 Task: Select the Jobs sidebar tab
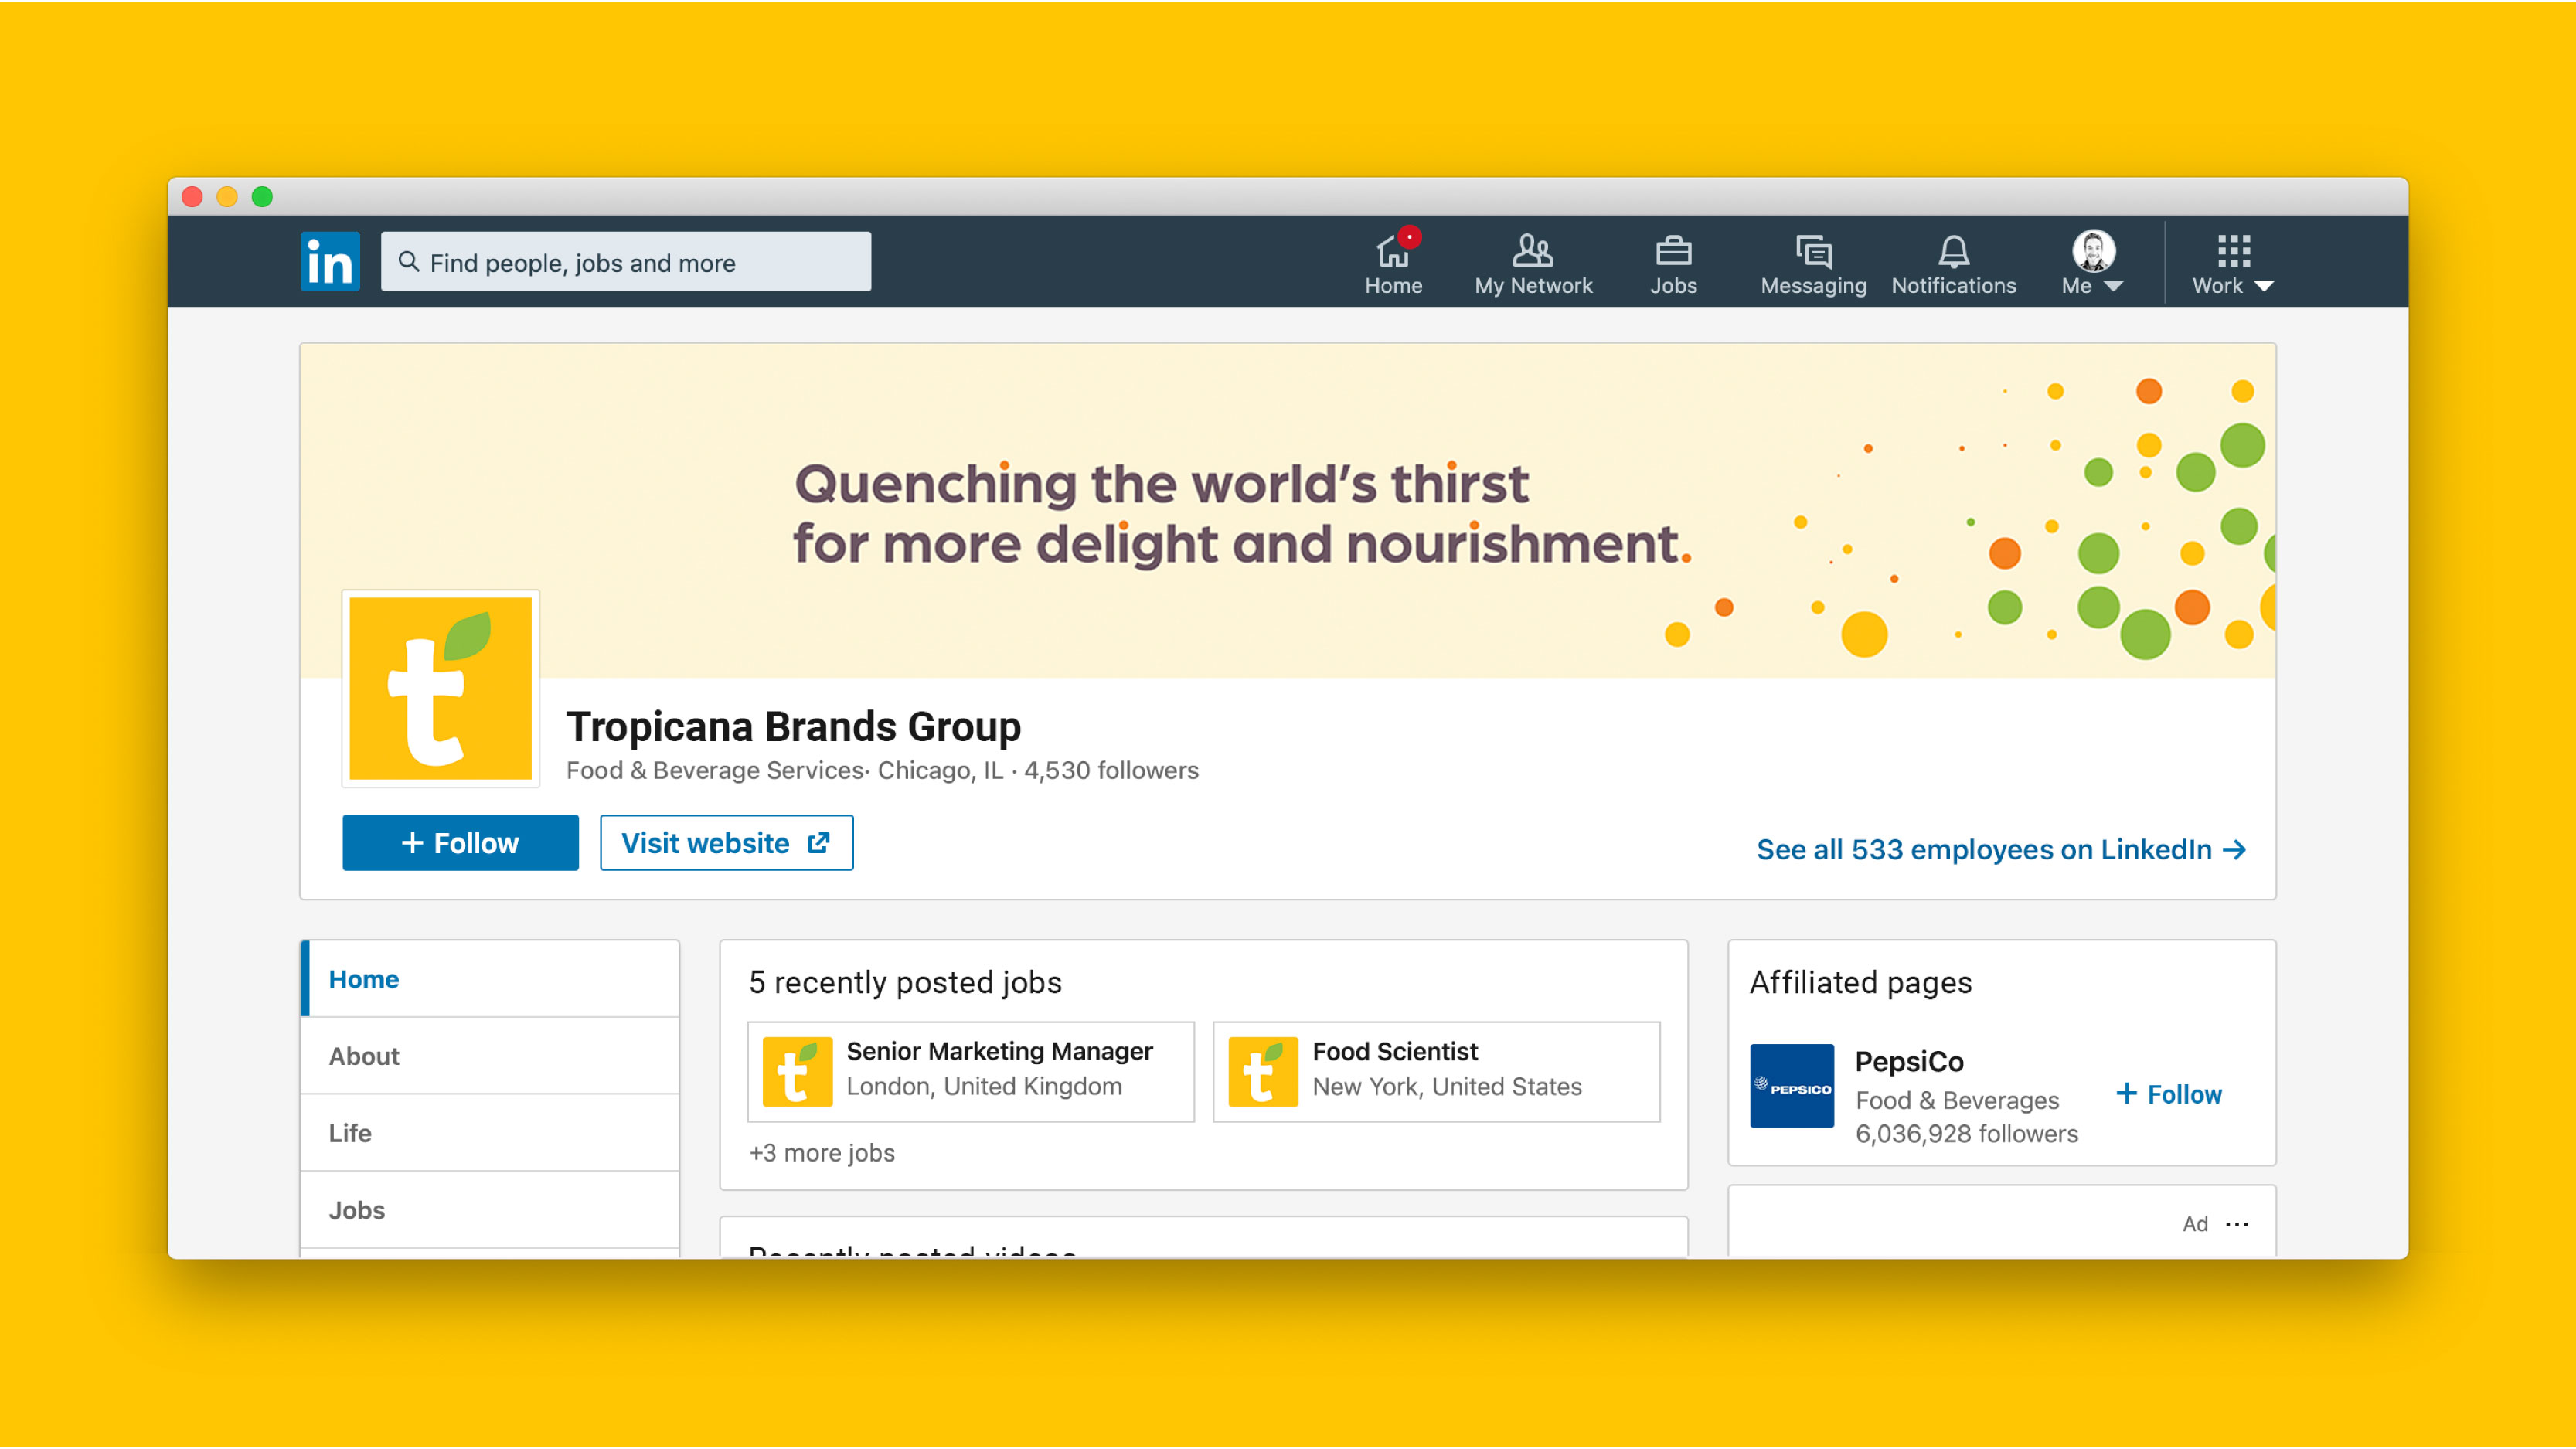(357, 1210)
